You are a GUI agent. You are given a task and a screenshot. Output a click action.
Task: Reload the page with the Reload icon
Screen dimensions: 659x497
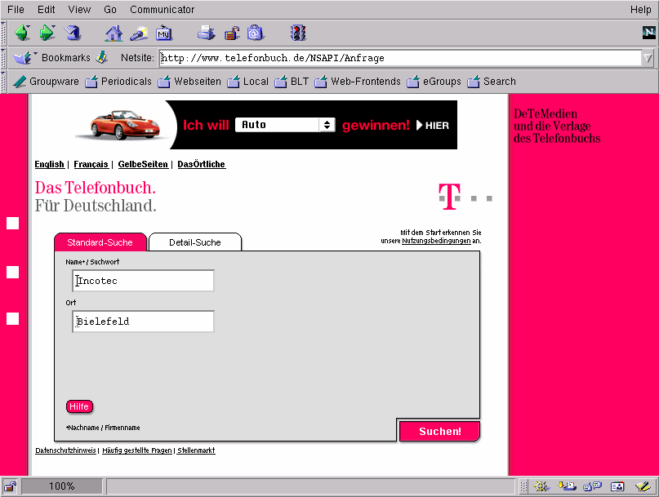point(73,33)
